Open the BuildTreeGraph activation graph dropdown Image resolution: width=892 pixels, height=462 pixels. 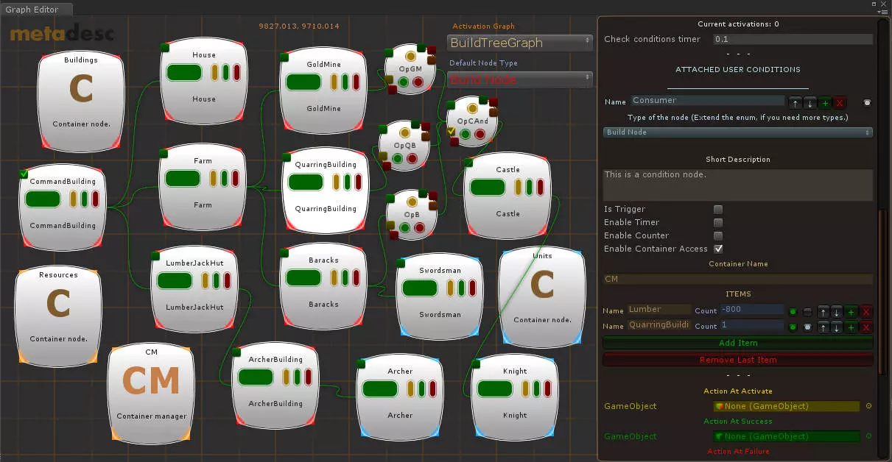(520, 43)
